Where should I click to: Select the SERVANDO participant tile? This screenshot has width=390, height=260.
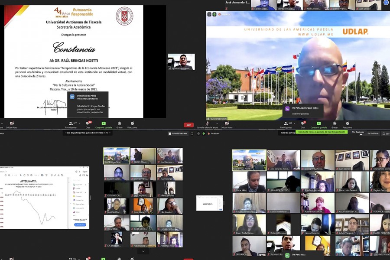[249, 246]
